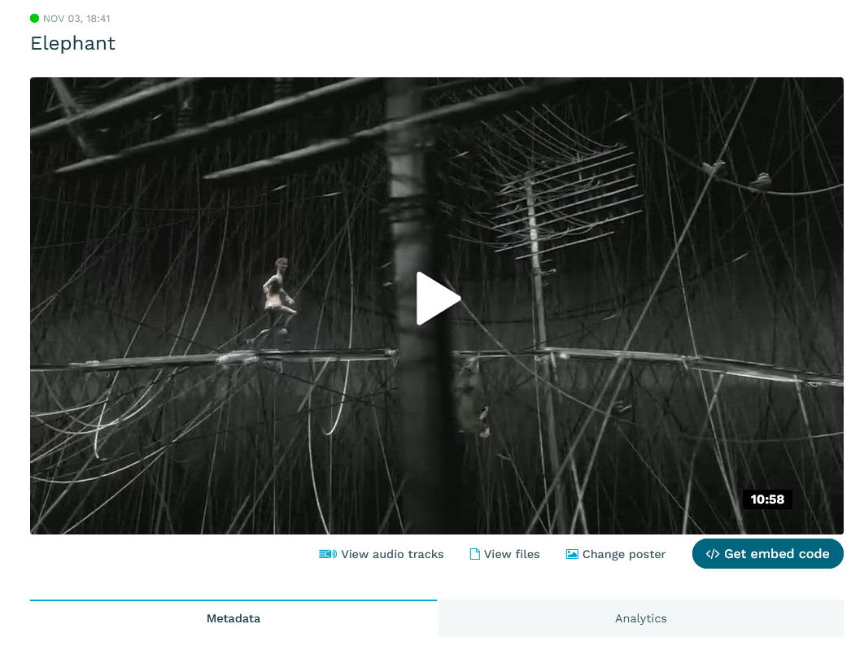Screen dimensions: 851x650
Task: Open the View files link
Action: click(504, 554)
